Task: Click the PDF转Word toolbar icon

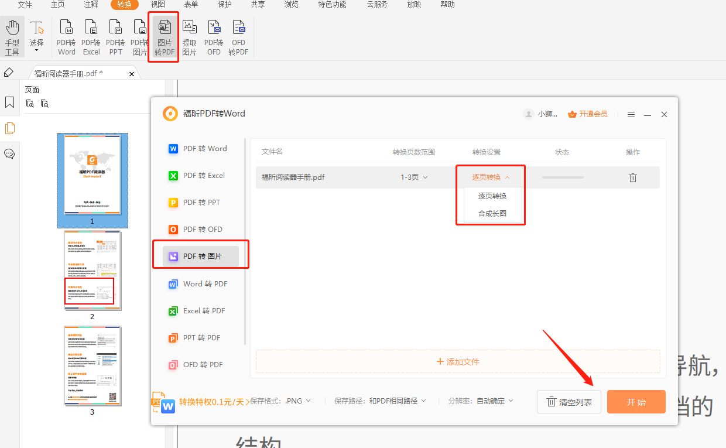Action: click(66, 37)
